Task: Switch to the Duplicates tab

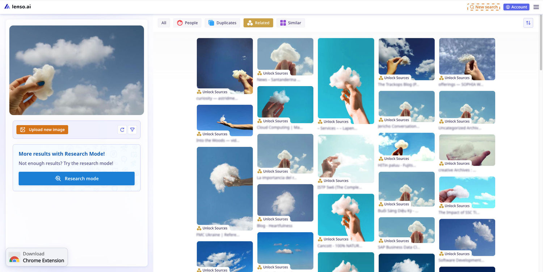Action: tap(223, 23)
